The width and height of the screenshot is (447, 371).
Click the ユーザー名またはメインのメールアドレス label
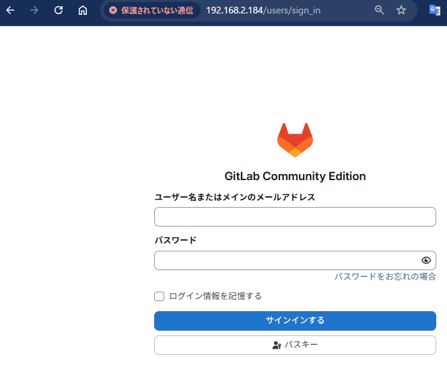(235, 197)
